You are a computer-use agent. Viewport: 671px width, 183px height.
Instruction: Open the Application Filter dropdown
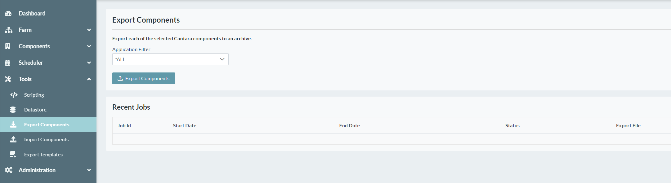pyautogui.click(x=170, y=59)
